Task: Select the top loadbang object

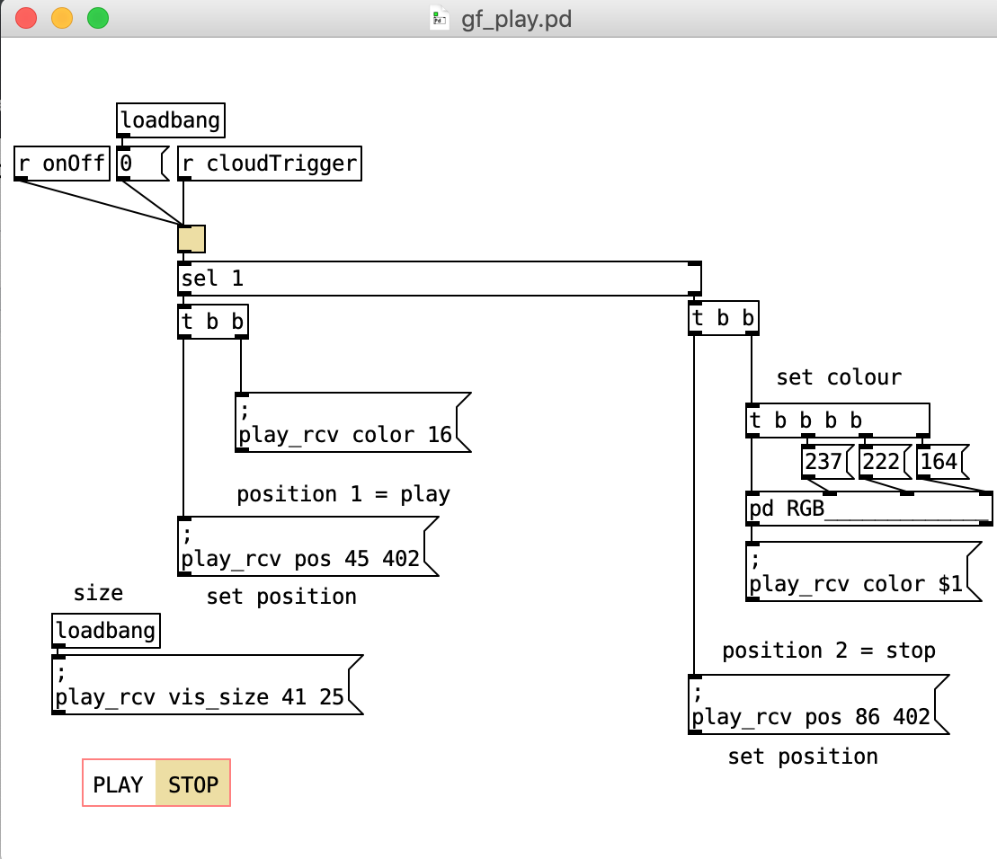Action: point(171,120)
